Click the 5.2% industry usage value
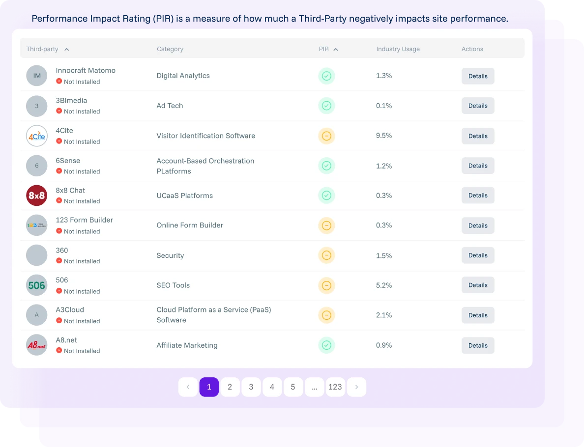 click(x=383, y=285)
